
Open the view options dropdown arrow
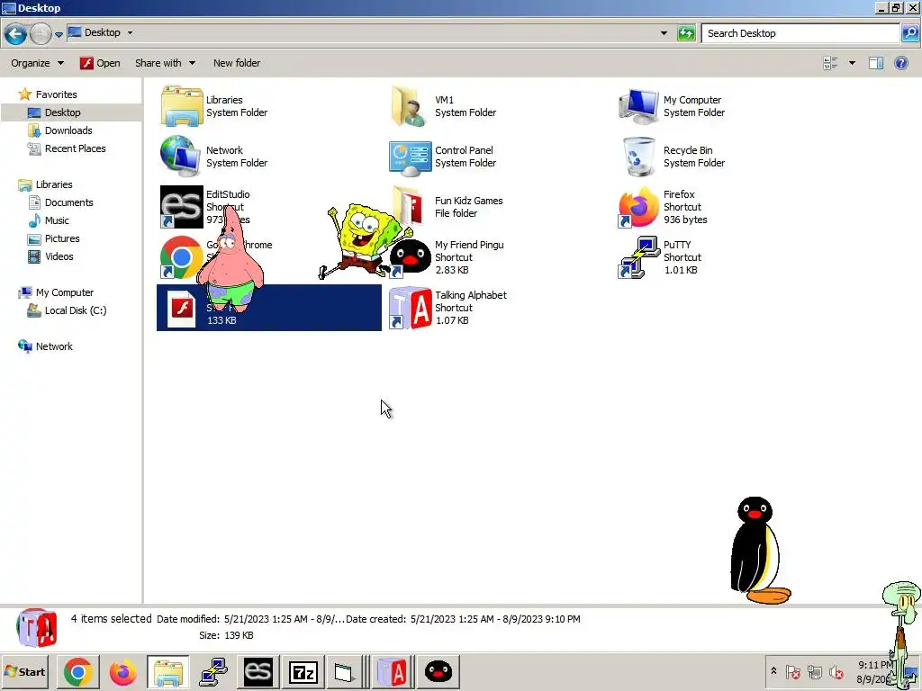tap(852, 63)
